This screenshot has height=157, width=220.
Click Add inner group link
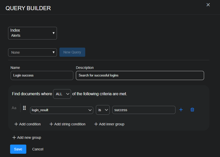coord(109,124)
